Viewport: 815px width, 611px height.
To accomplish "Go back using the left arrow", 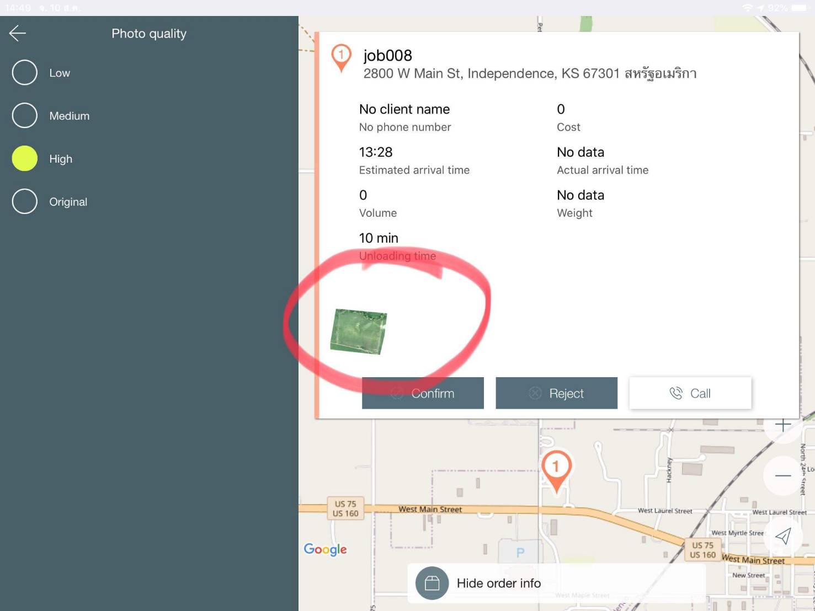I will 18,34.
